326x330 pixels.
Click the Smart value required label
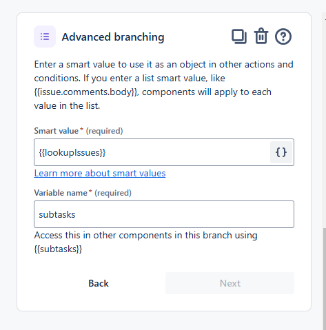pyautogui.click(x=79, y=131)
